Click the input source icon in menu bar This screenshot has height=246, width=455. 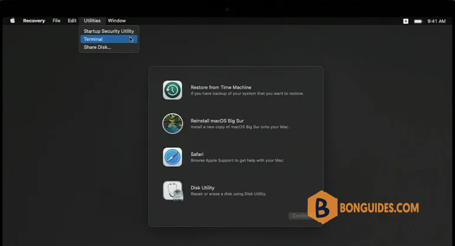(406, 21)
